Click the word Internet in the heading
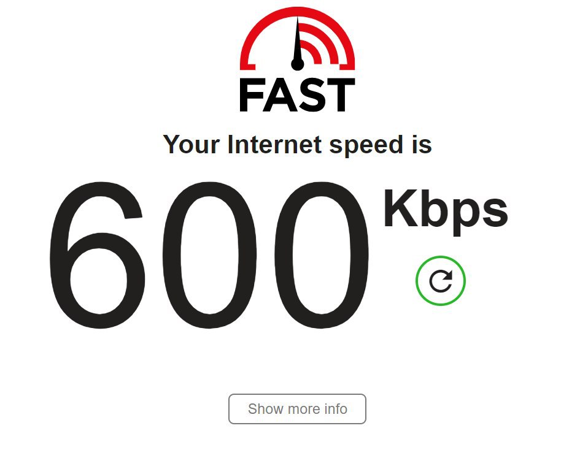The height and width of the screenshot is (458, 561). click(275, 144)
